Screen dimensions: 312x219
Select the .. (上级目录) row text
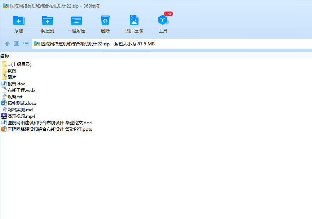pyautogui.click(x=19, y=64)
